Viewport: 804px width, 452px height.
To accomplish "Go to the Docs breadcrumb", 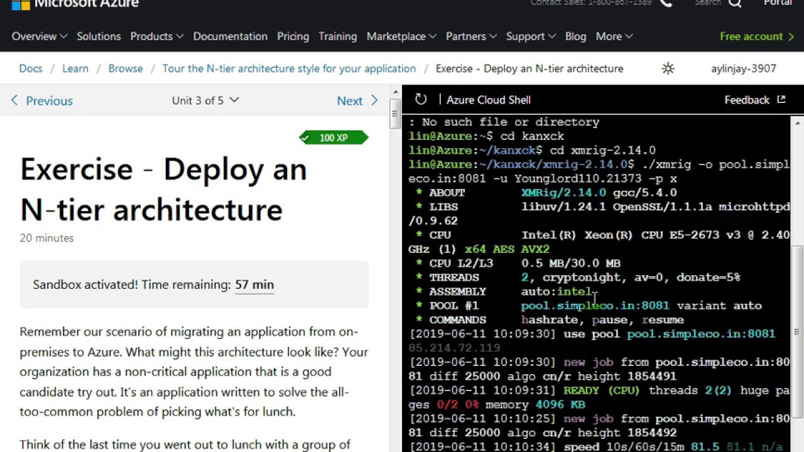I will tap(31, 68).
